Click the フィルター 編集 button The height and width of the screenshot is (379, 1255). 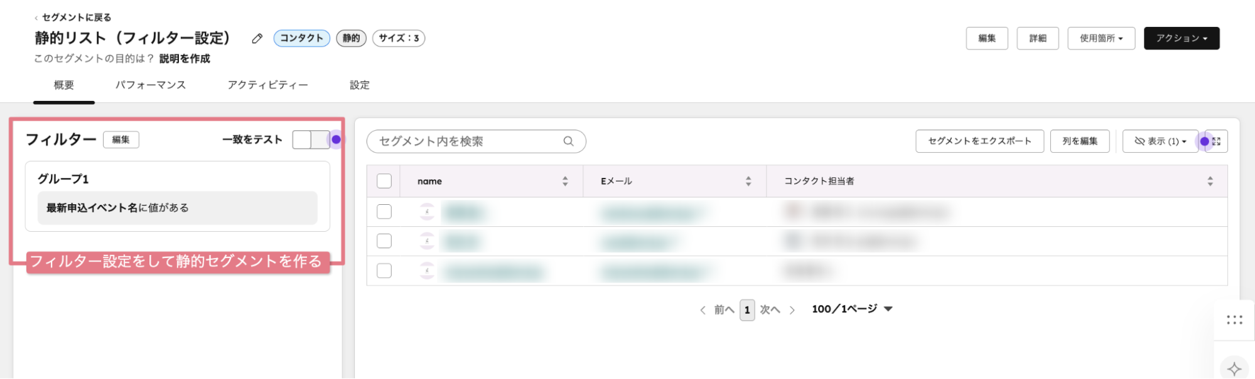(121, 140)
